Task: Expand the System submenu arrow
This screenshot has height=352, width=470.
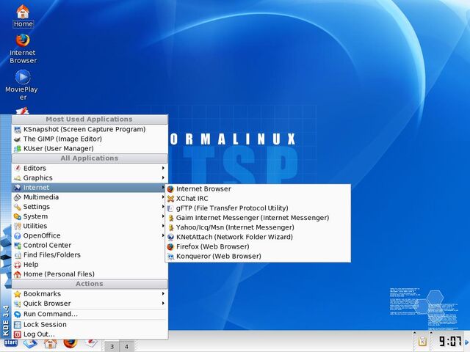Action: (163, 216)
